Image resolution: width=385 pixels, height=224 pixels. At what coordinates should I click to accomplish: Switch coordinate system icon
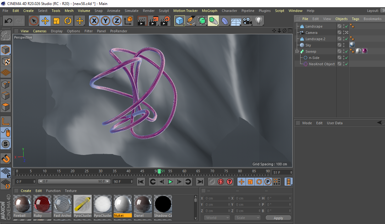(128, 21)
